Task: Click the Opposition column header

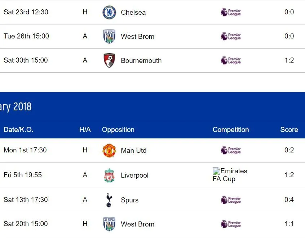Action: tap(118, 130)
